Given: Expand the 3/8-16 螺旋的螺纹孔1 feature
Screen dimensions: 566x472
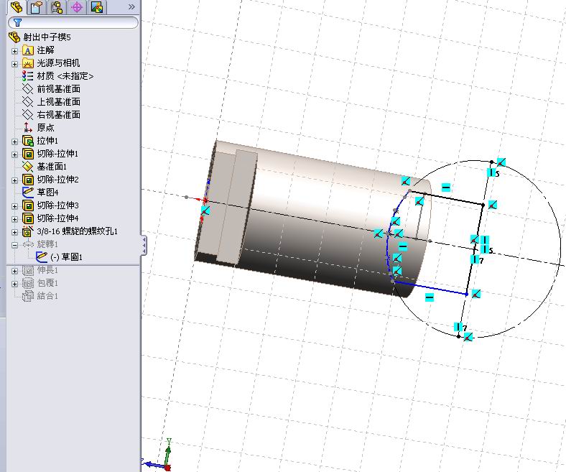Looking at the screenshot, I should 15,232.
